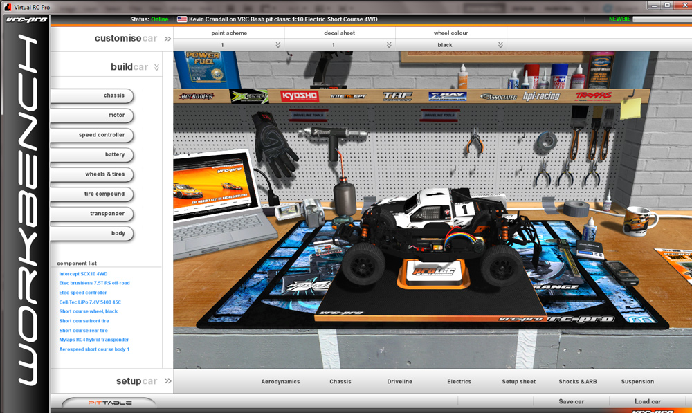This screenshot has width=692, height=413.
Task: Open the Chassis setup tab
Action: tap(340, 382)
